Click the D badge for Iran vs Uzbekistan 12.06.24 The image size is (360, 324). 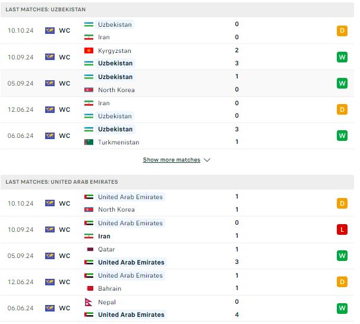click(342, 109)
